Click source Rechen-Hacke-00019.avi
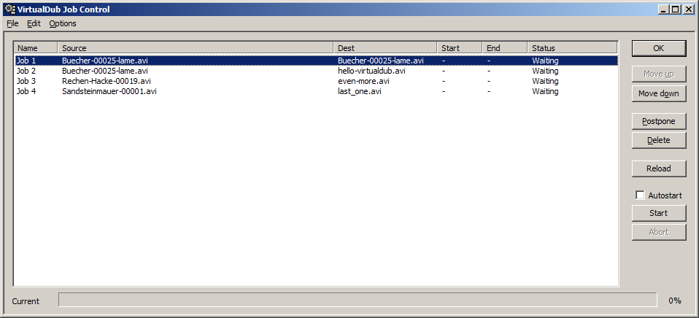 107,81
